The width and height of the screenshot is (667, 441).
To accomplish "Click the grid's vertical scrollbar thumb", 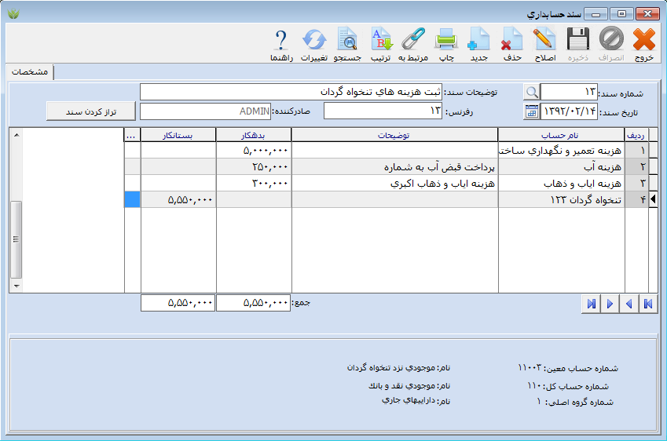I will [x=16, y=239].
